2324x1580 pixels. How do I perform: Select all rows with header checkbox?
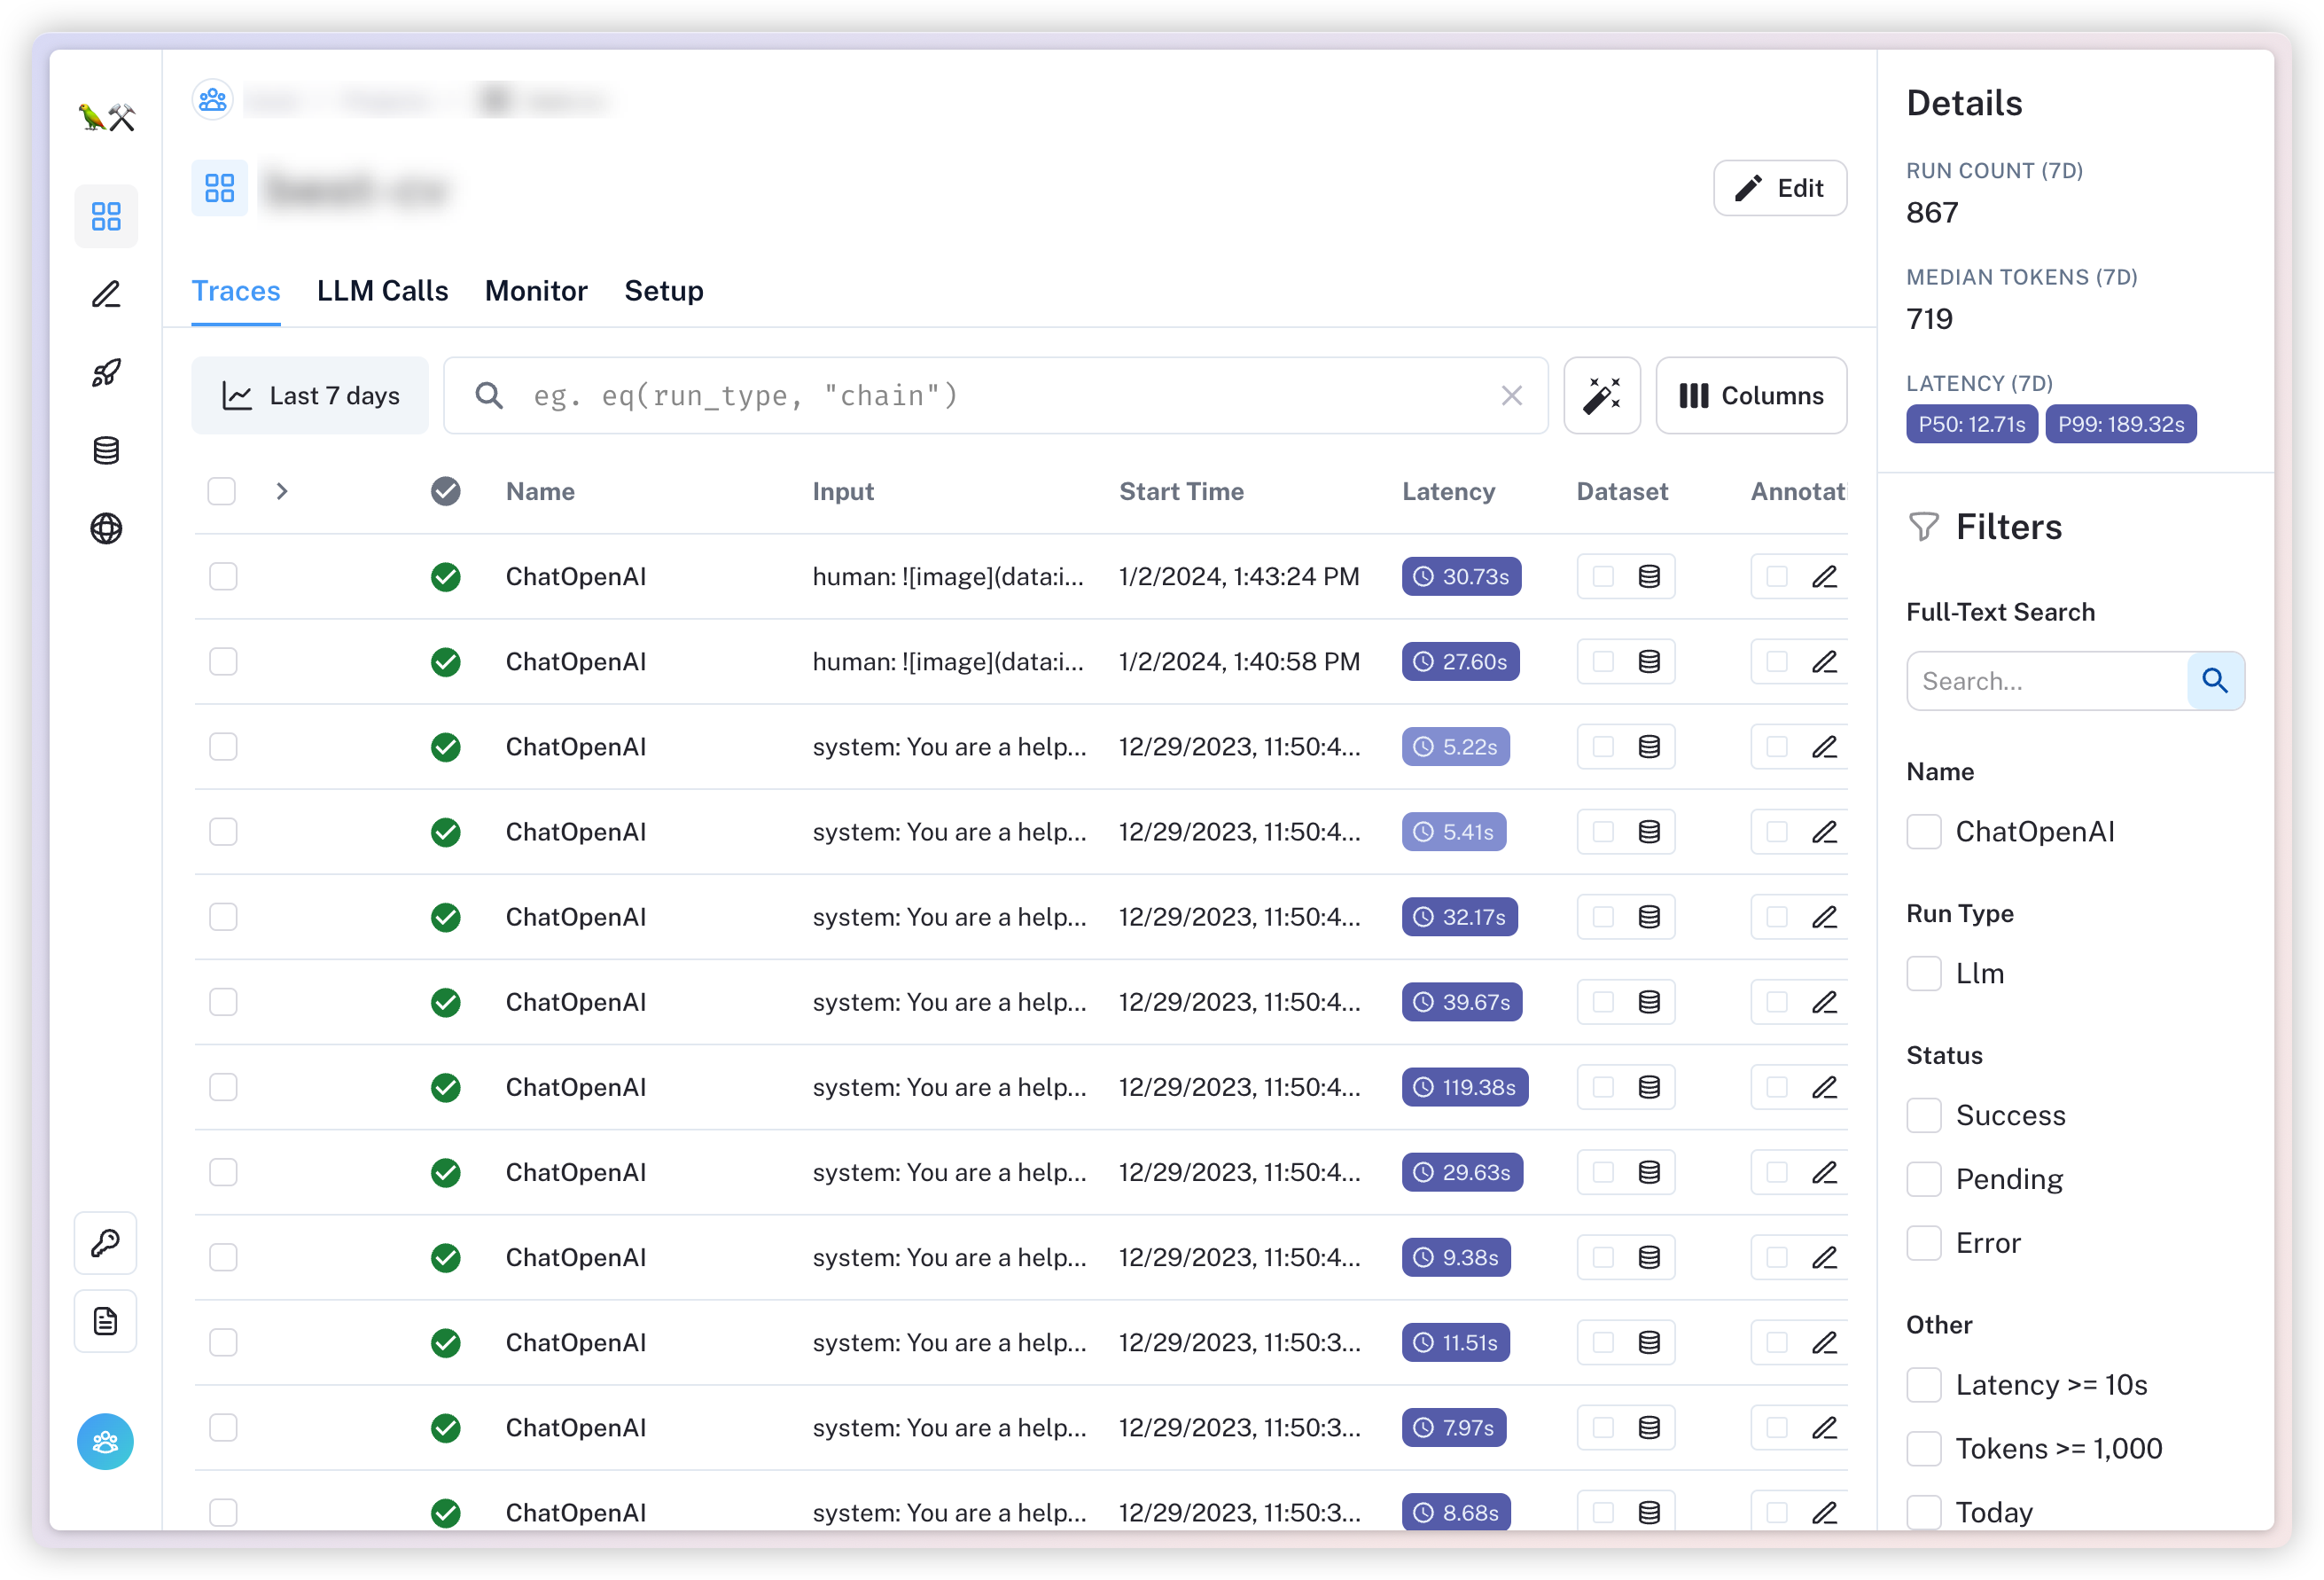(221, 491)
